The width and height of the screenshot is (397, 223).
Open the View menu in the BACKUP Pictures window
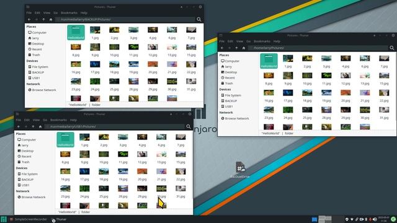click(47, 12)
